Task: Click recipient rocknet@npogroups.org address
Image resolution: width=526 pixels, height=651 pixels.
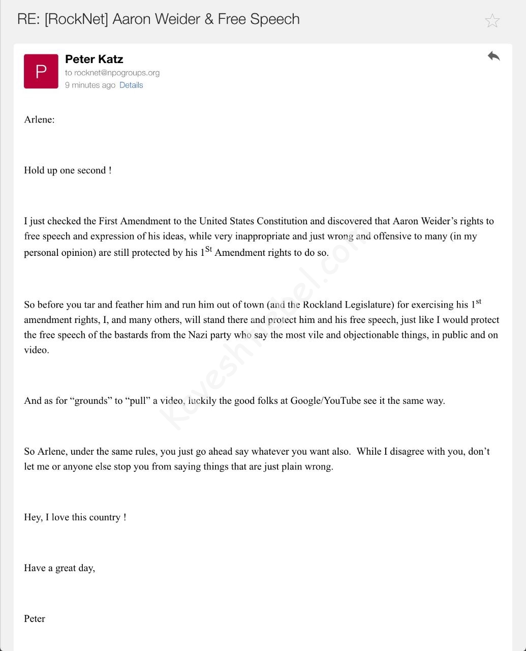Action: pyautogui.click(x=117, y=73)
